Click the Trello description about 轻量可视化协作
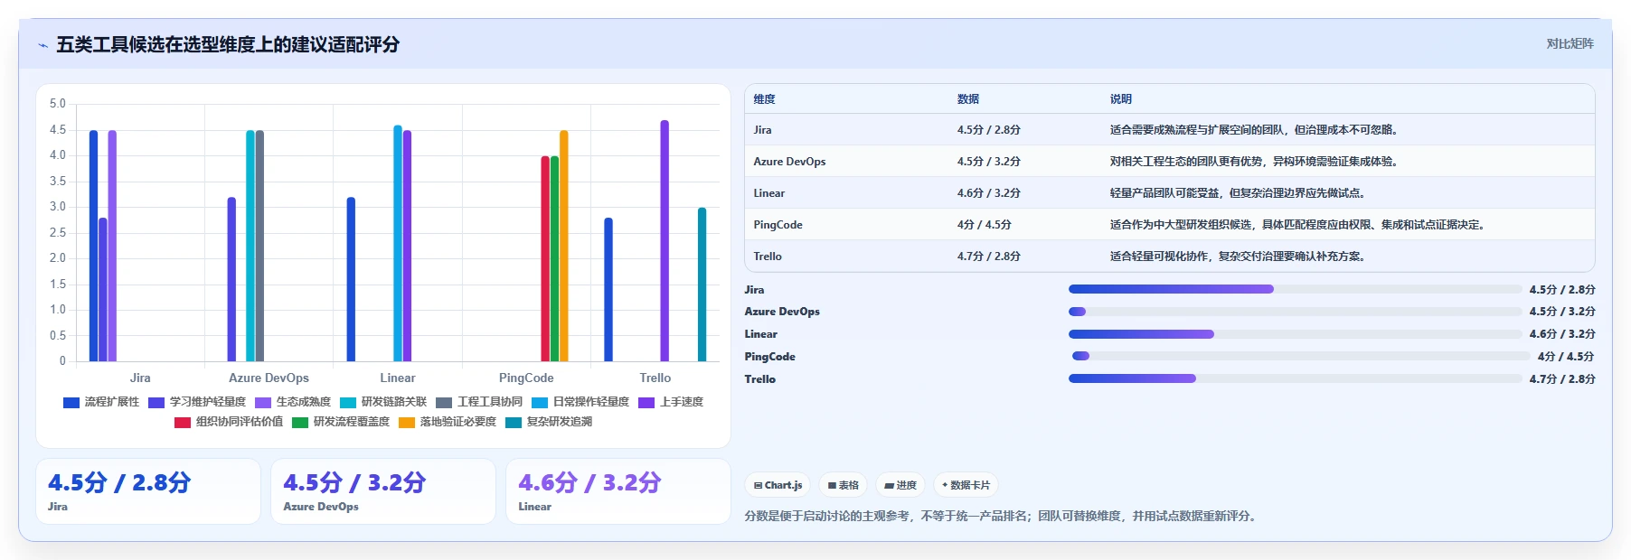The image size is (1631, 560). tap(1240, 257)
